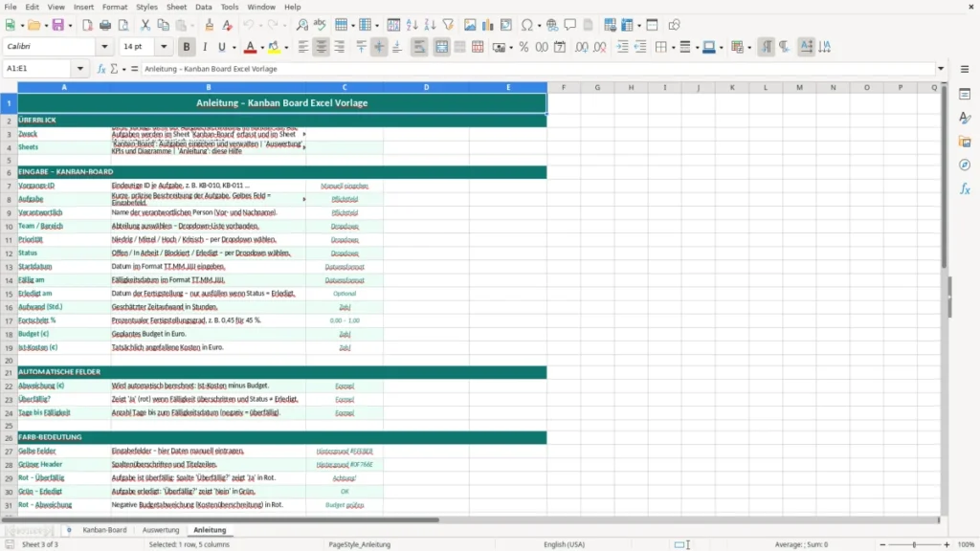Open Sidebar Styles panel

point(965,118)
